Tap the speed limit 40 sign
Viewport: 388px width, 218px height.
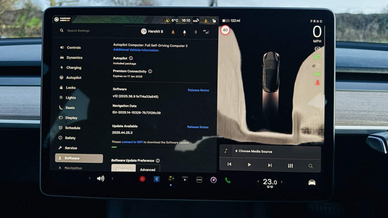[225, 30]
